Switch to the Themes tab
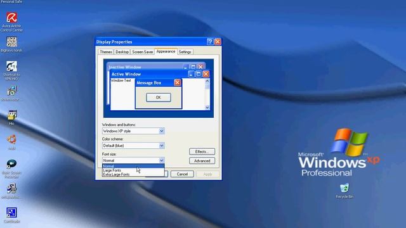The width and height of the screenshot is (406, 228). [106, 52]
